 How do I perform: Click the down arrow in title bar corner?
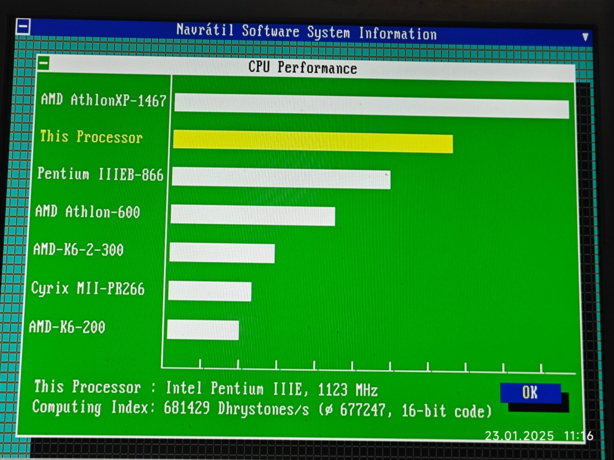point(585,37)
